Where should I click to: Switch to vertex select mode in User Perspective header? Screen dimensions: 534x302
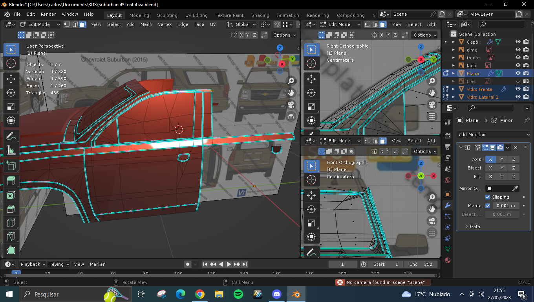[x=67, y=24]
